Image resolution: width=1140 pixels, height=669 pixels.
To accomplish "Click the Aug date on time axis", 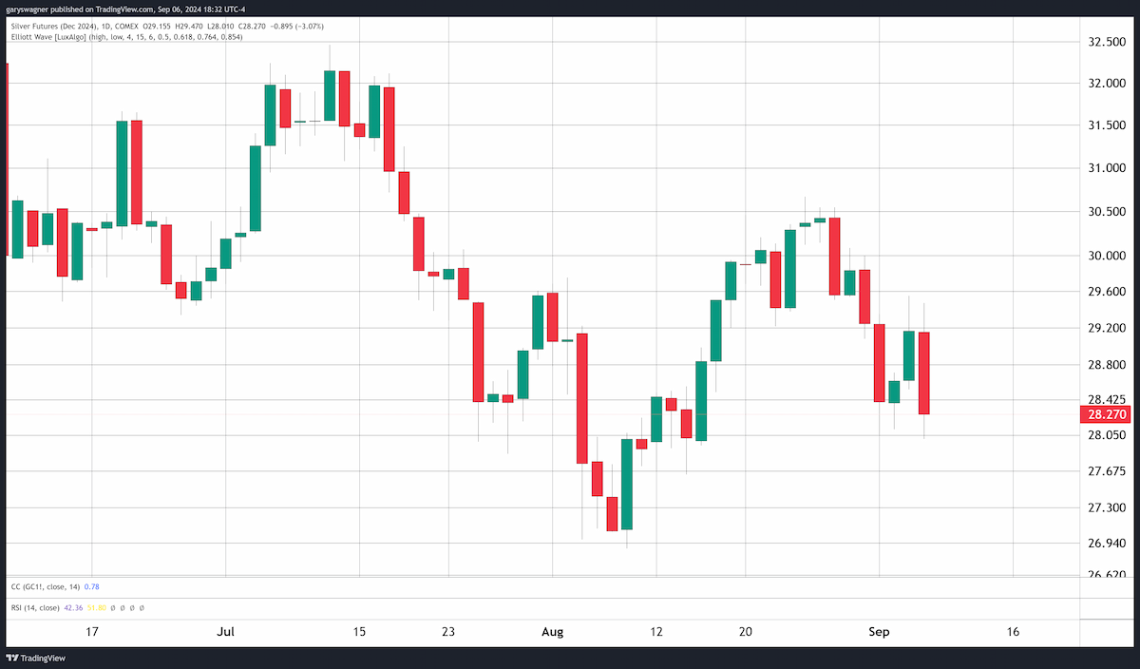I will coord(552,632).
